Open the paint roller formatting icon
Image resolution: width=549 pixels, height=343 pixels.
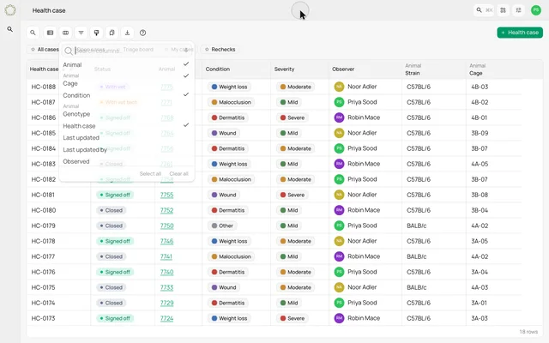96,33
